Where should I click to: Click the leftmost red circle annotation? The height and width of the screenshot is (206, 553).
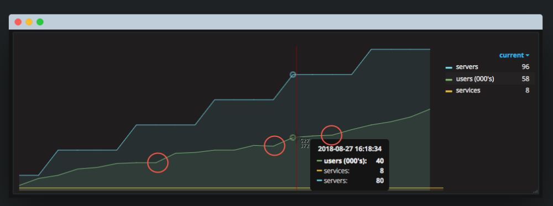click(158, 163)
